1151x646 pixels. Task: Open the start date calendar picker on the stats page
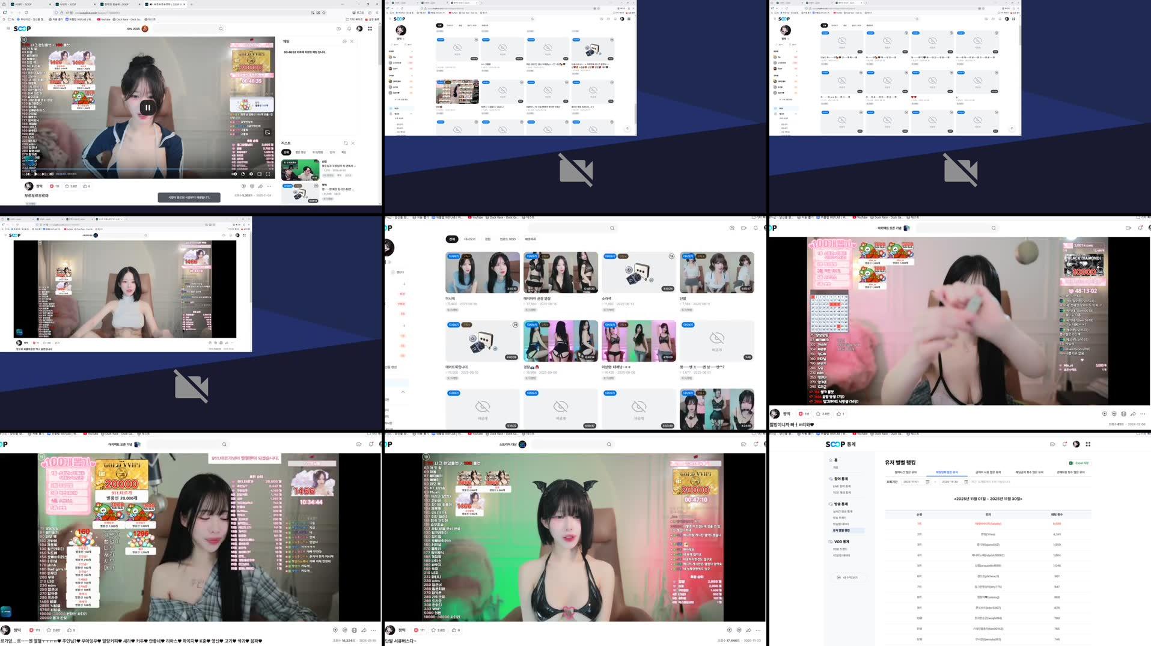tap(927, 482)
